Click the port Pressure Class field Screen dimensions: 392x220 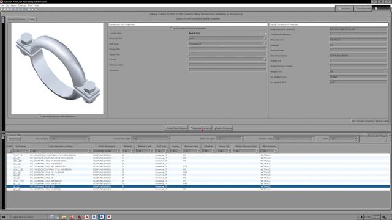coord(227,65)
